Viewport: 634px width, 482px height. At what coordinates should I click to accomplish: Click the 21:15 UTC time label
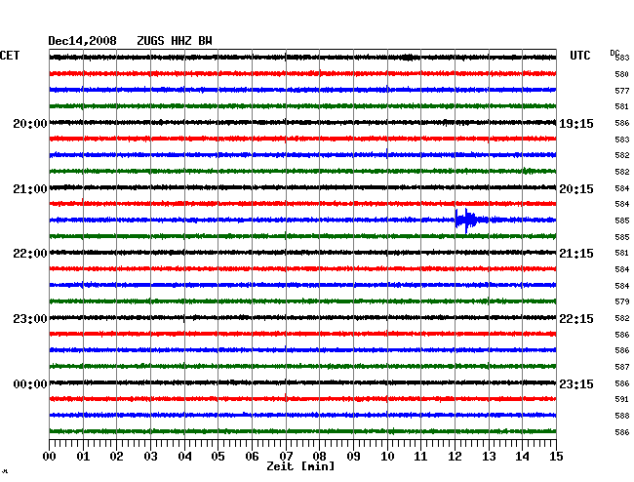[576, 254]
